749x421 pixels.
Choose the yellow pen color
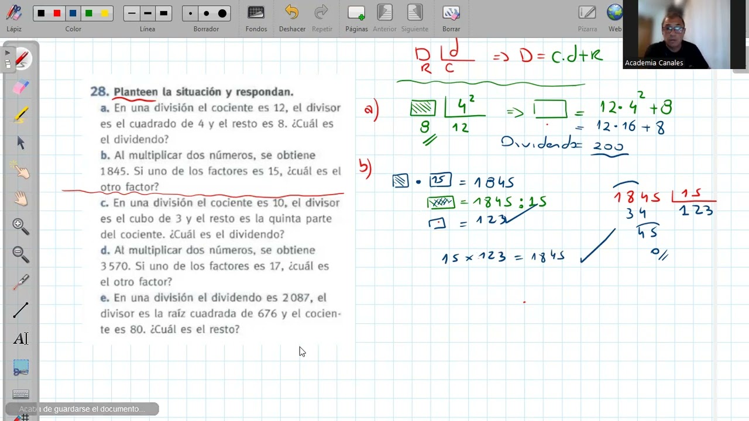pos(105,13)
